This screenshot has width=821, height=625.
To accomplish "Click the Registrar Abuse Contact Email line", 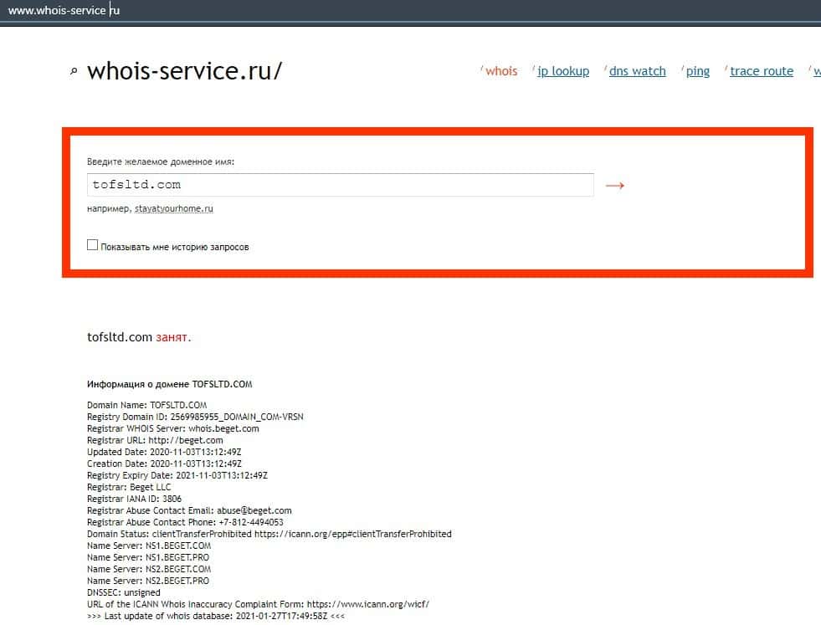I will tap(189, 510).
